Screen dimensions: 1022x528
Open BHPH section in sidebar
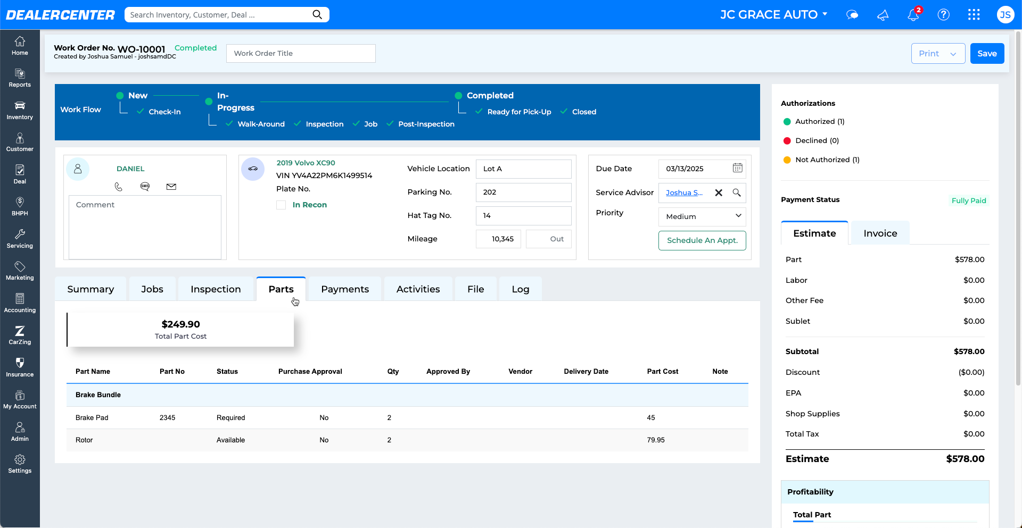(20, 206)
